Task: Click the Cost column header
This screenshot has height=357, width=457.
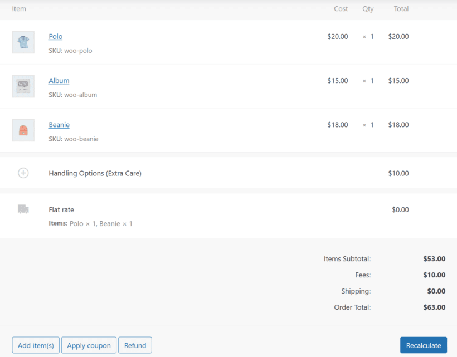Action: (341, 9)
